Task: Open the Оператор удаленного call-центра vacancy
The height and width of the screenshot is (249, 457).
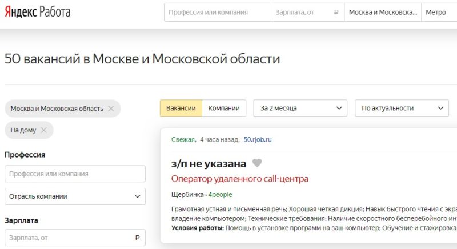Action: point(239,179)
